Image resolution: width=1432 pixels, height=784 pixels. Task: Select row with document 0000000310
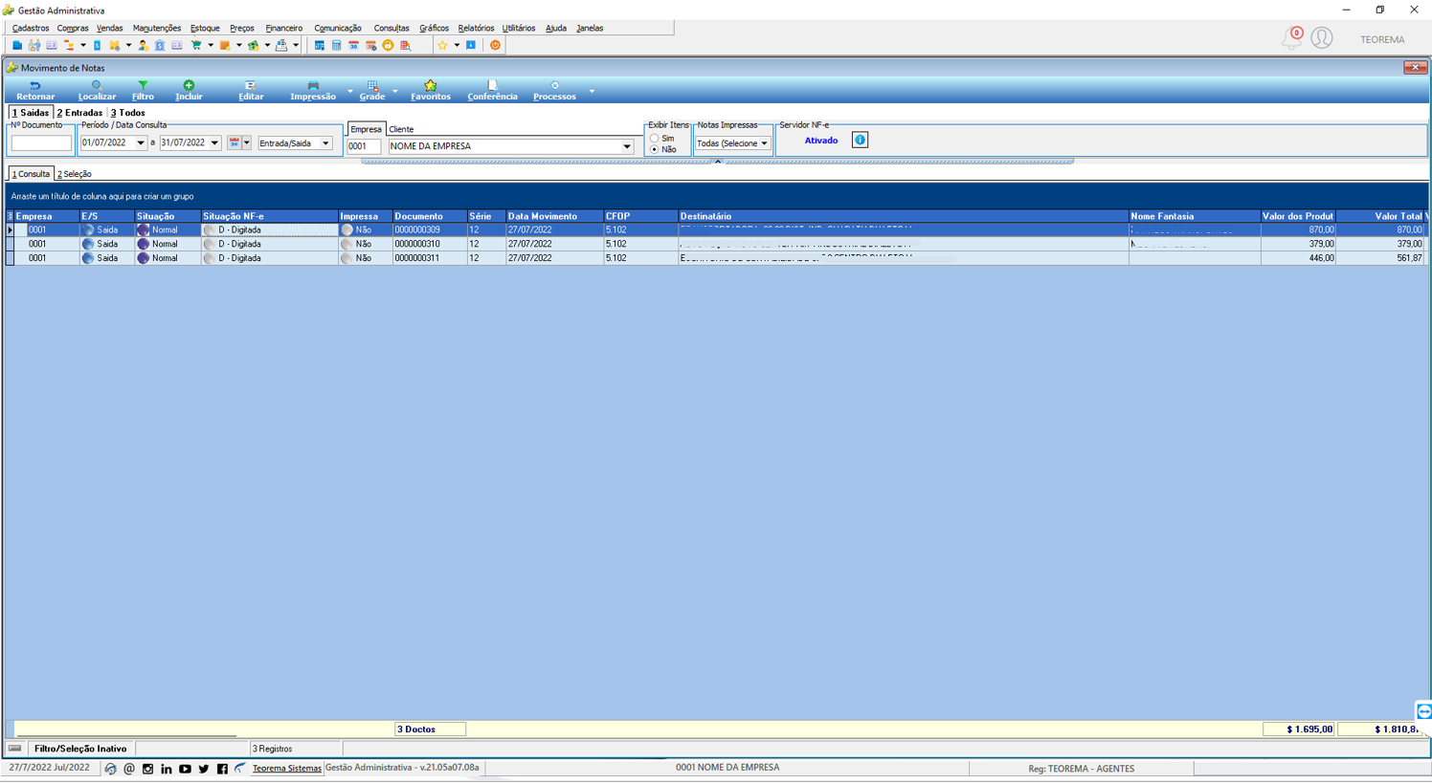716,244
